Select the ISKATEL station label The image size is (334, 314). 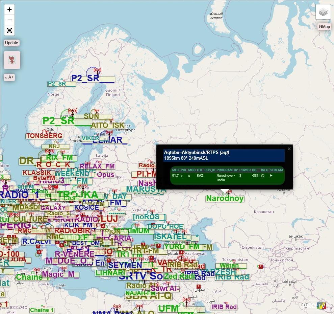tap(170, 237)
